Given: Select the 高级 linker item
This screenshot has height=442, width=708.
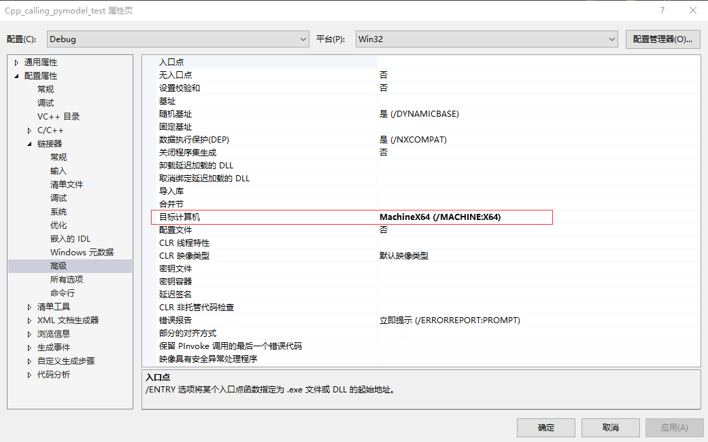Looking at the screenshot, I should point(58,266).
